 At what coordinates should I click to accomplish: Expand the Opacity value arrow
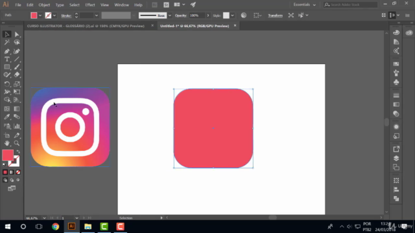point(208,16)
